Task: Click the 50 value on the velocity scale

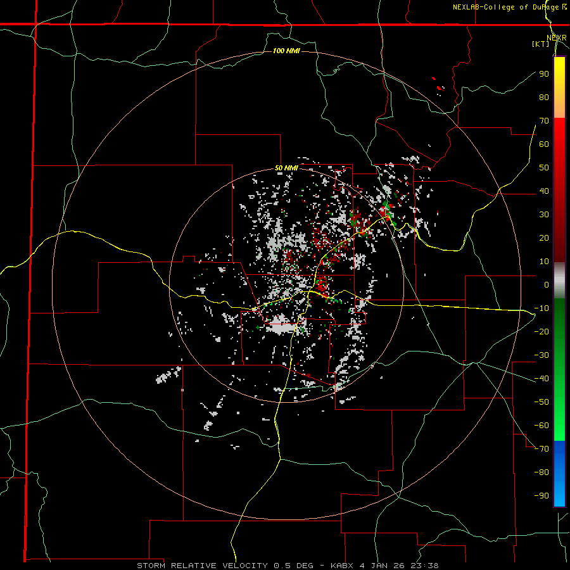Action: click(544, 168)
